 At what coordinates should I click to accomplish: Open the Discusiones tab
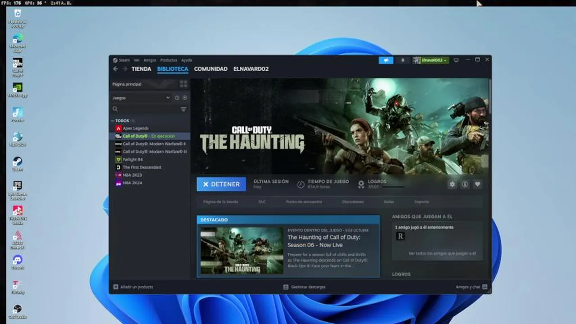[x=353, y=202]
